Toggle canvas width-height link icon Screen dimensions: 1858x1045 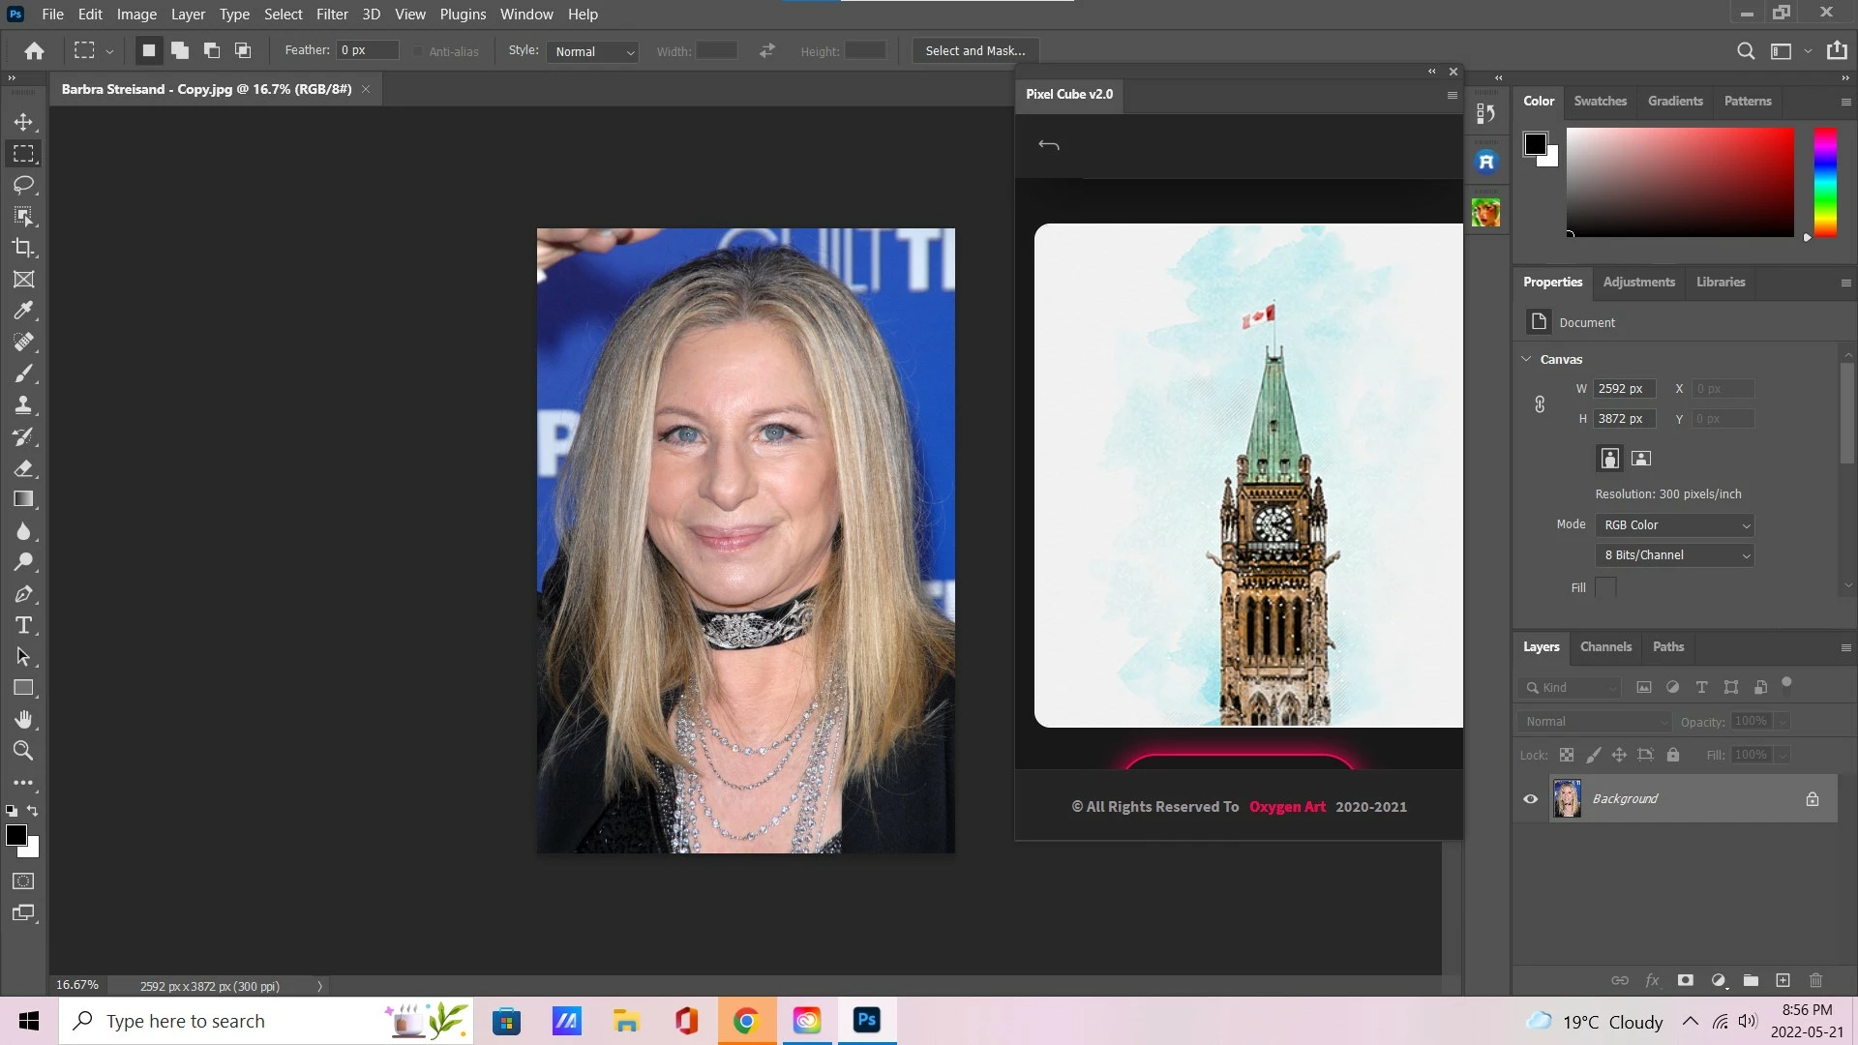click(1540, 404)
